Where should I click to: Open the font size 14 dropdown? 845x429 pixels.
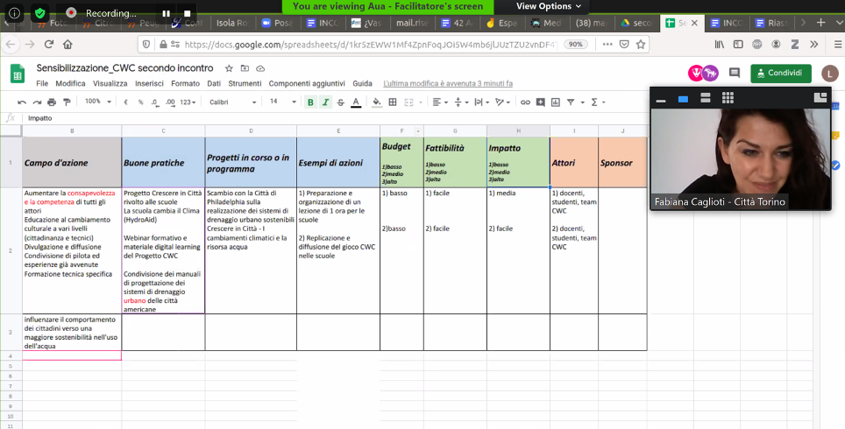point(282,102)
